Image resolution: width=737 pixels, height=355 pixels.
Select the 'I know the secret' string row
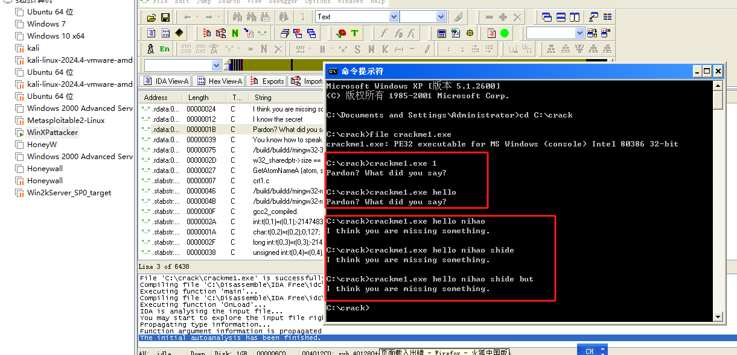coord(231,119)
